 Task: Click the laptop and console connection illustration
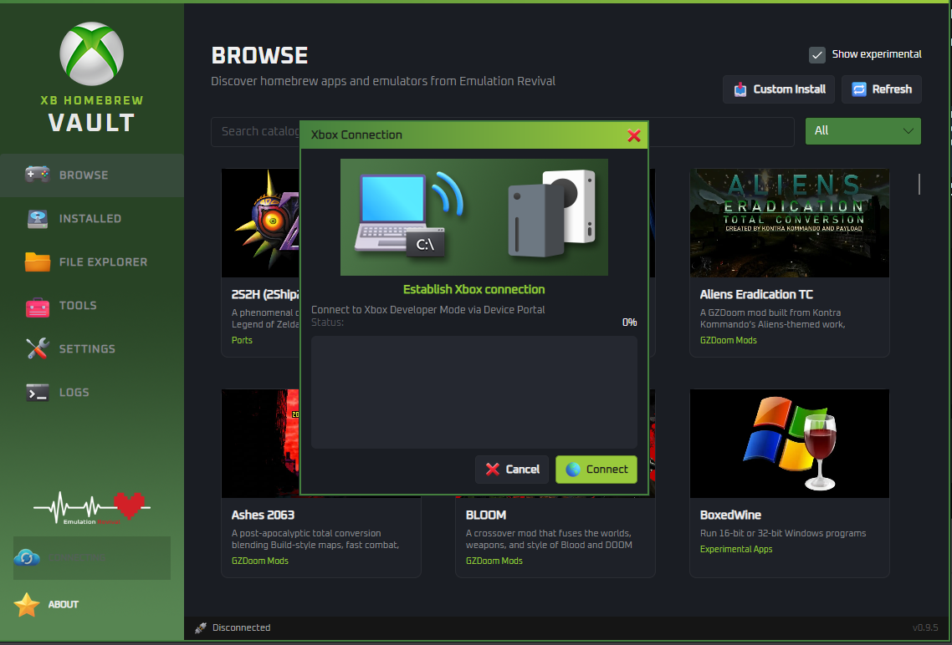pyautogui.click(x=474, y=217)
